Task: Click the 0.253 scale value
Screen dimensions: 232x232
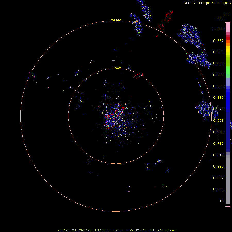Action: 218,189
